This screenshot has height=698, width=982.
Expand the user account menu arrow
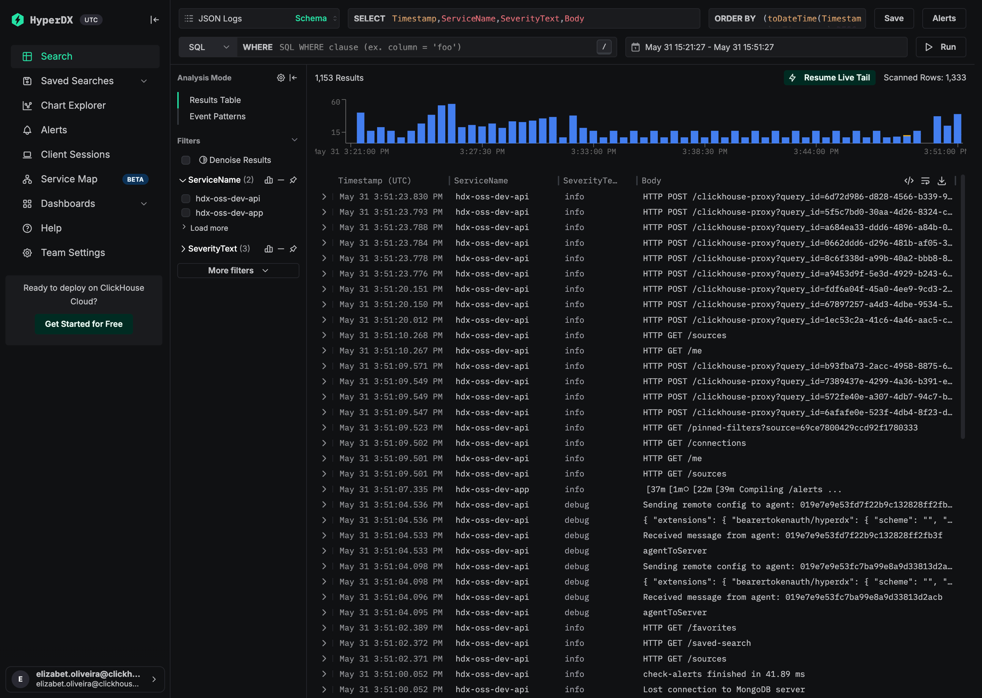(154, 679)
